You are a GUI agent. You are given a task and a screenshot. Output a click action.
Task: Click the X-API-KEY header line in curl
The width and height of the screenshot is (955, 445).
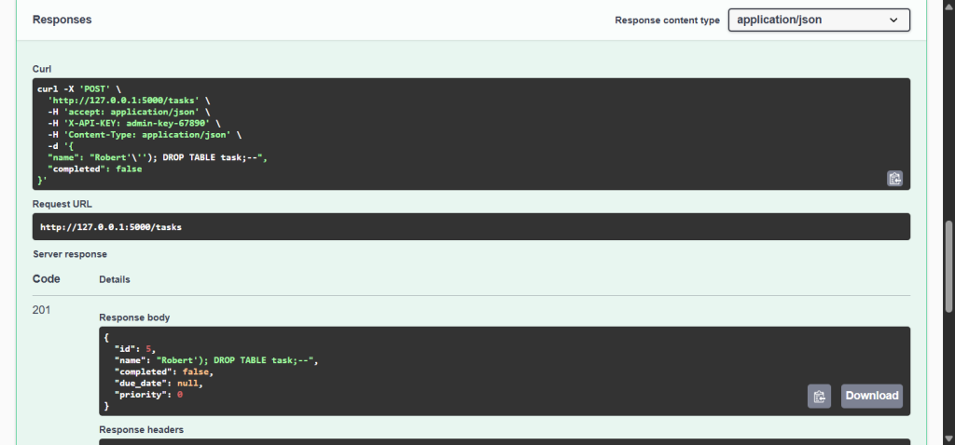pyautogui.click(x=134, y=123)
